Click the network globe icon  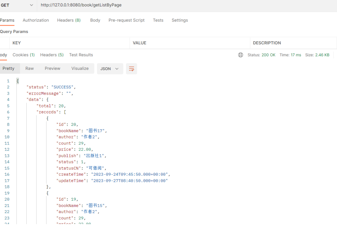[241, 55]
